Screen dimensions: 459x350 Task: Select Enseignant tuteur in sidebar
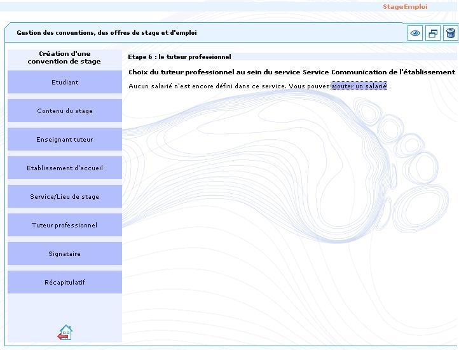point(65,139)
